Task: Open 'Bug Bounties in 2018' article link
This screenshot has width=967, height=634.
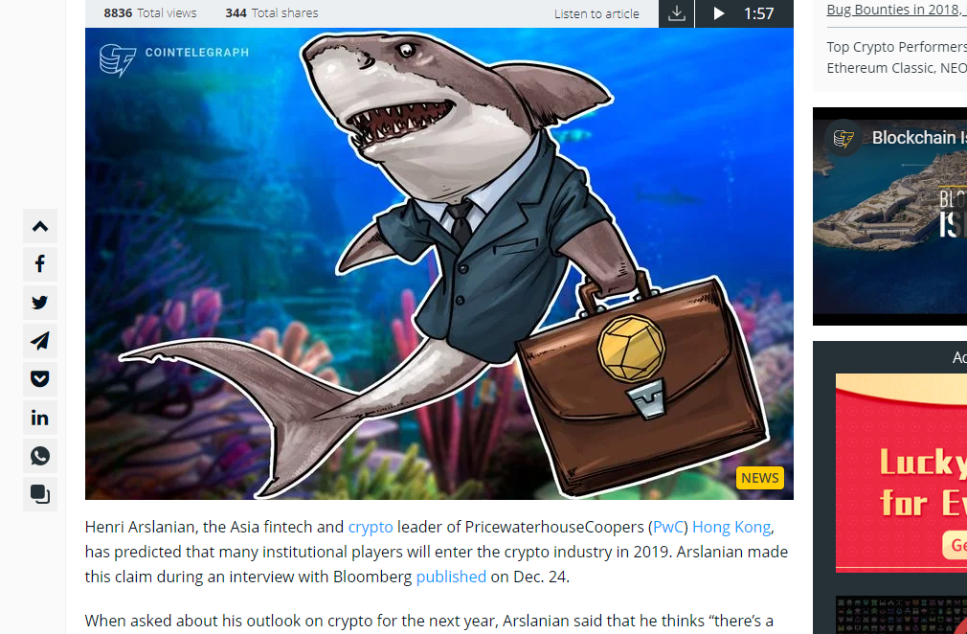Action: 897,10
